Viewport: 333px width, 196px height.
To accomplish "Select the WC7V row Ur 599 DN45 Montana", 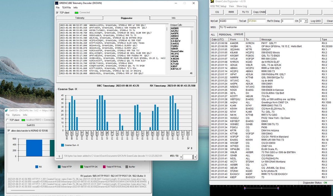I will [272, 161].
